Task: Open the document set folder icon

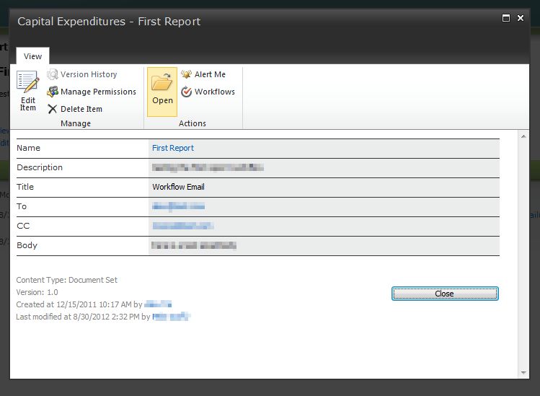Action: (162, 82)
